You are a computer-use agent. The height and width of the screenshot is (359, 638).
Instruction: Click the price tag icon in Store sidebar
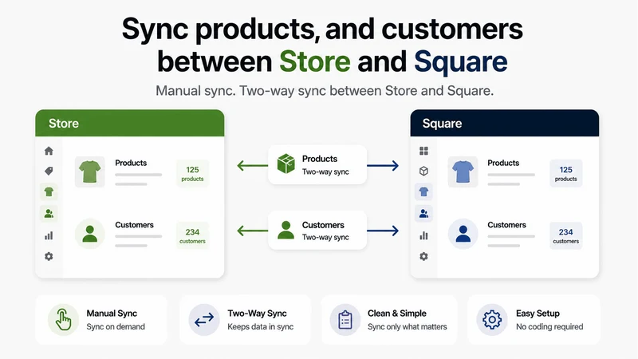(x=49, y=171)
